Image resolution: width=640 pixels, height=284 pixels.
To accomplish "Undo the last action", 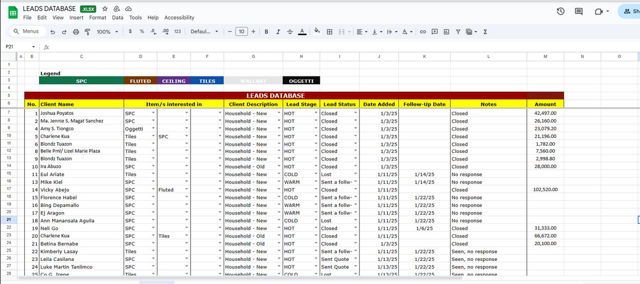I will [53, 31].
